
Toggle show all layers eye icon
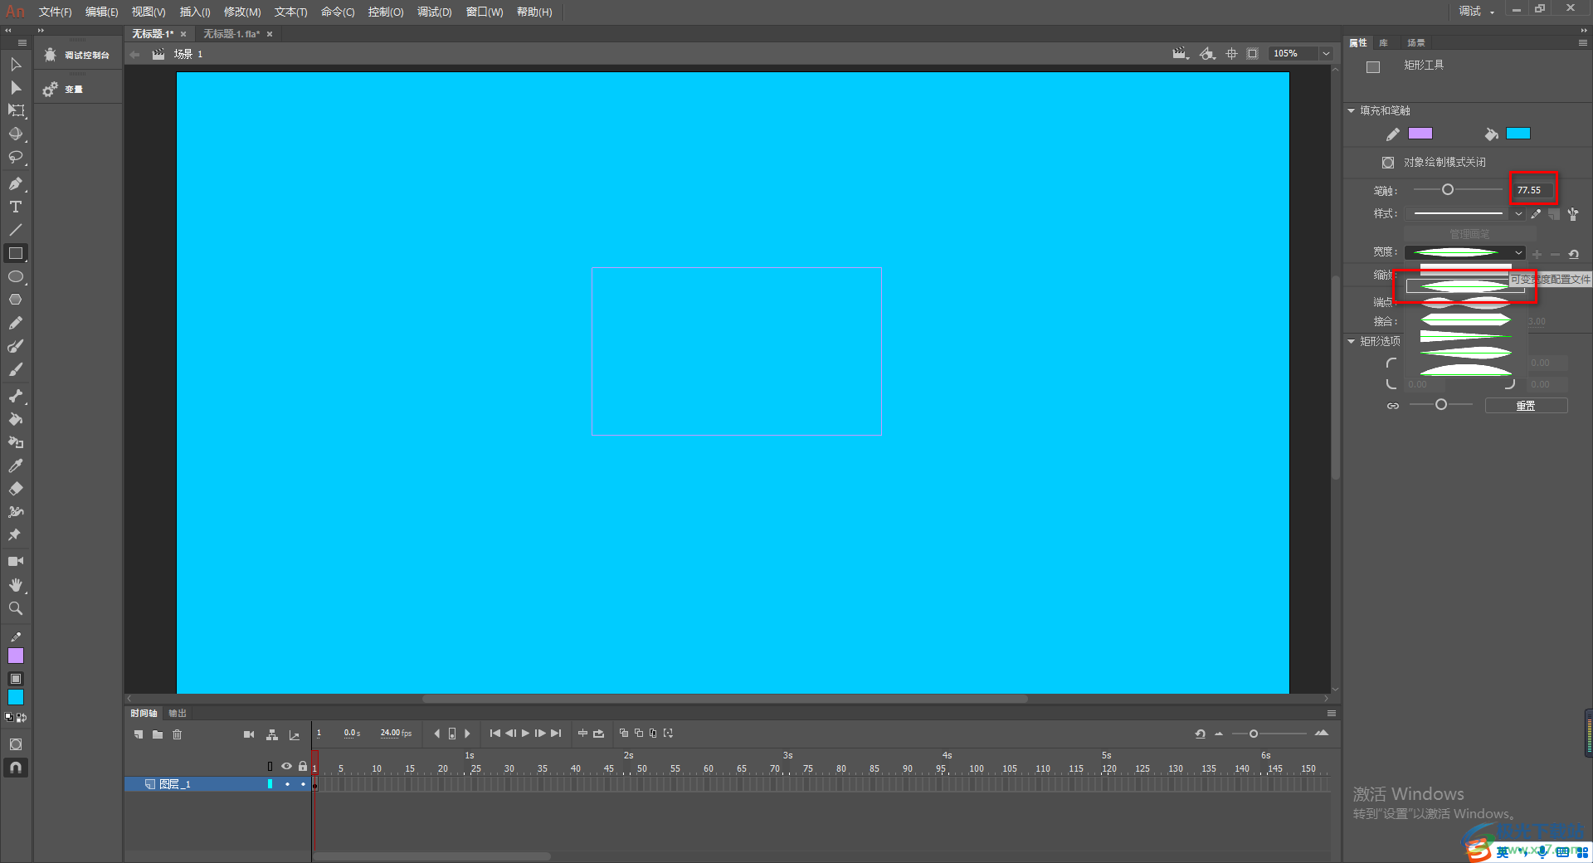[x=287, y=766]
